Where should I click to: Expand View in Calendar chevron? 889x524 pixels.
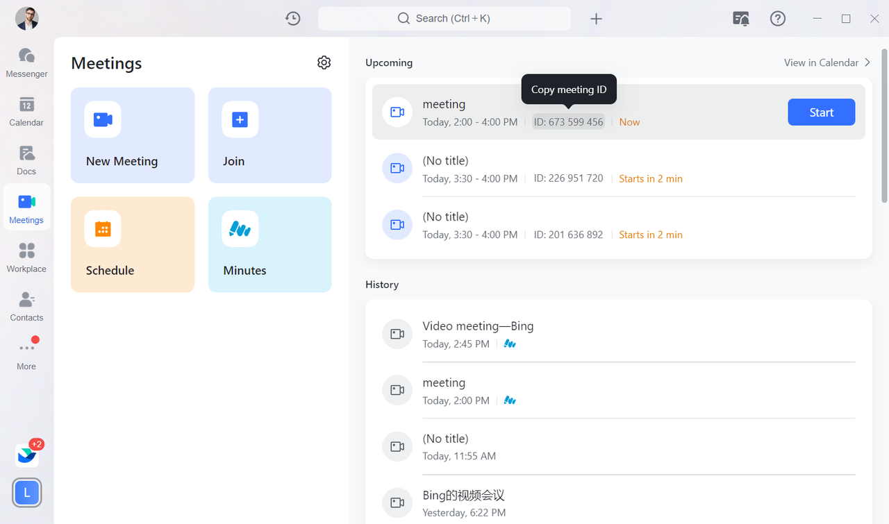tap(867, 62)
